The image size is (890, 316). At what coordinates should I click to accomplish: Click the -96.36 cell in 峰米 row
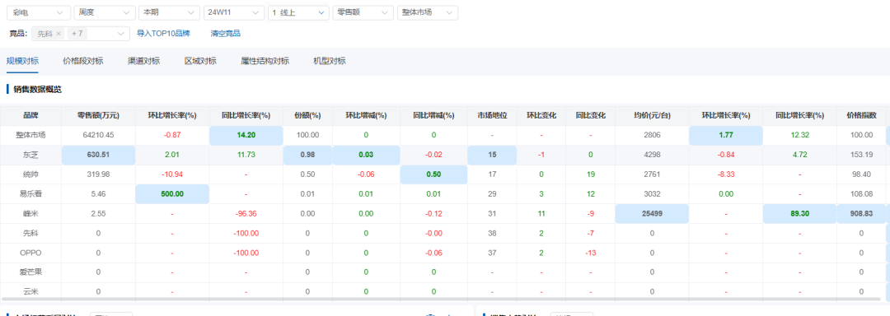(x=246, y=213)
